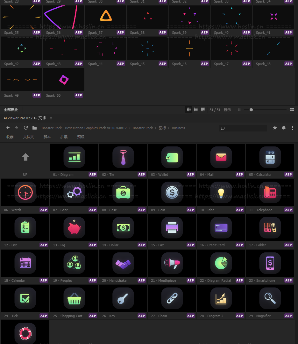The width and height of the screenshot is (298, 344).
Task: Select the Spark_50 magenta square thumbnail
Action: [x=64, y=80]
